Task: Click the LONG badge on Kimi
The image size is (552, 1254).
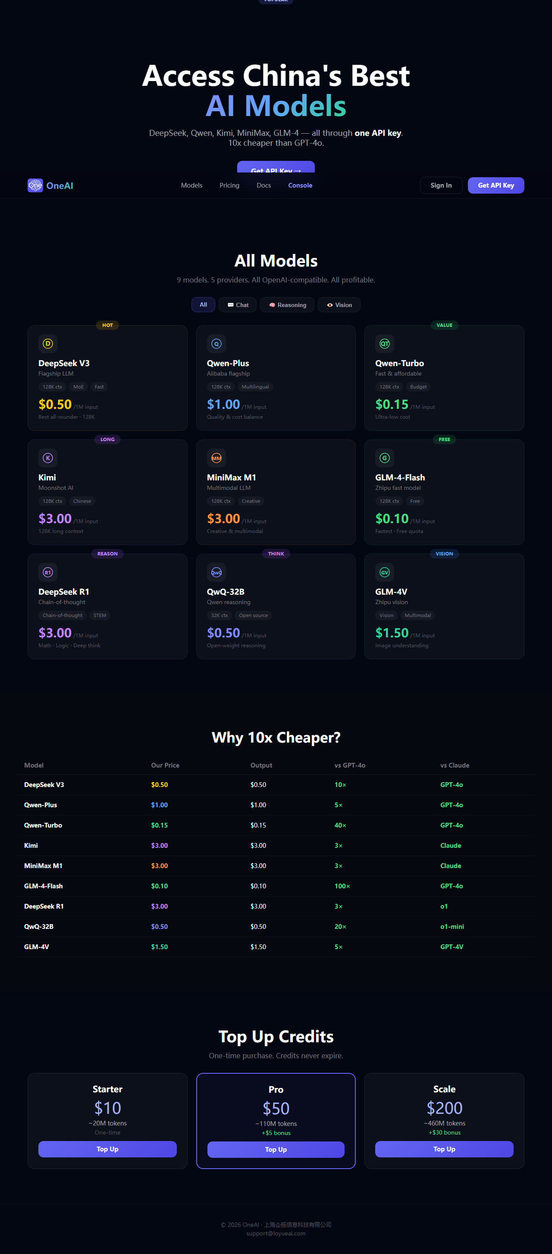Action: [x=107, y=439]
